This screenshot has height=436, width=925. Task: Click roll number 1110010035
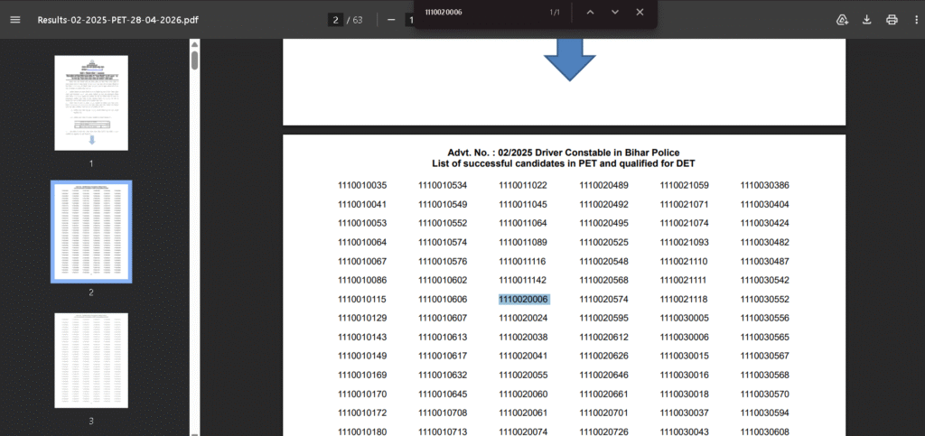click(362, 185)
